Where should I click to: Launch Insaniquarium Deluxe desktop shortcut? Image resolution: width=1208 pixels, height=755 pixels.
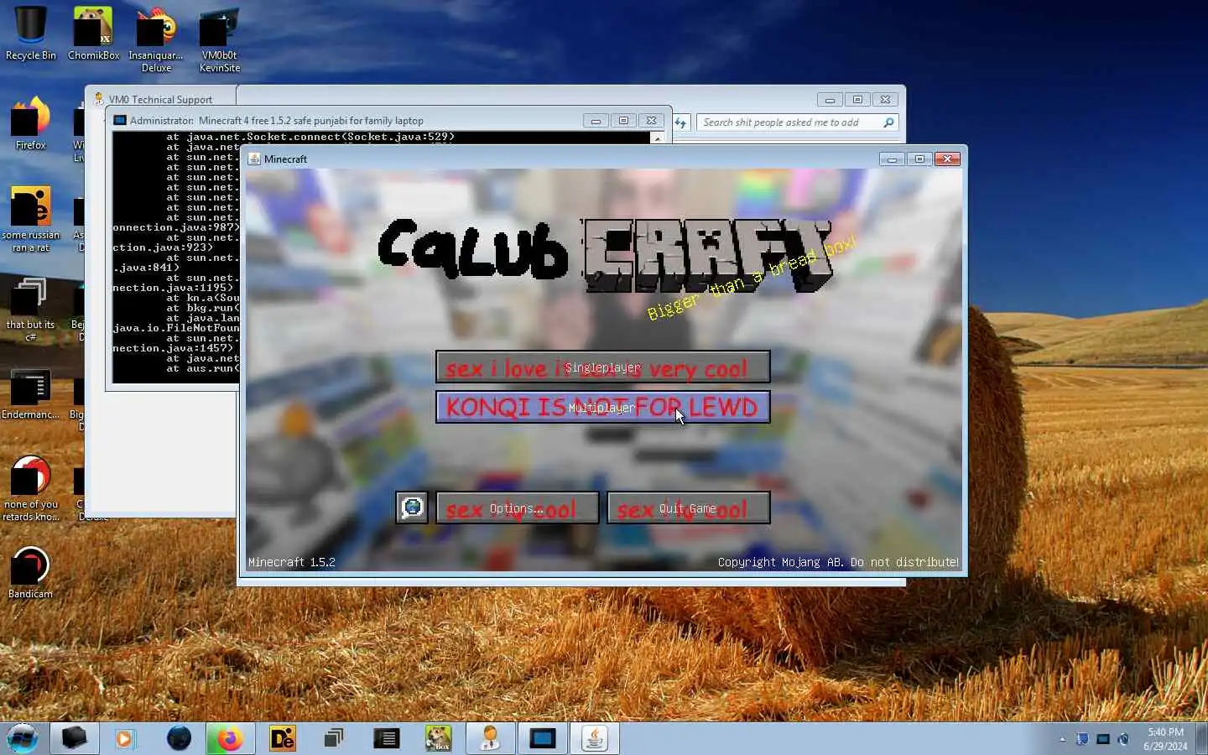coord(156,39)
